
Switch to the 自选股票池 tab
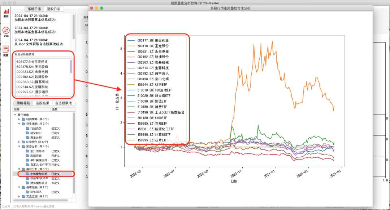pyautogui.click(x=64, y=103)
